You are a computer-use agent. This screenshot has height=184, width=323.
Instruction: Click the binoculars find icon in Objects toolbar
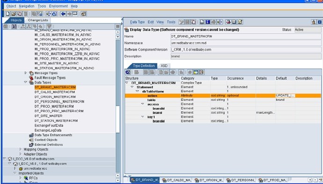coord(14,26)
